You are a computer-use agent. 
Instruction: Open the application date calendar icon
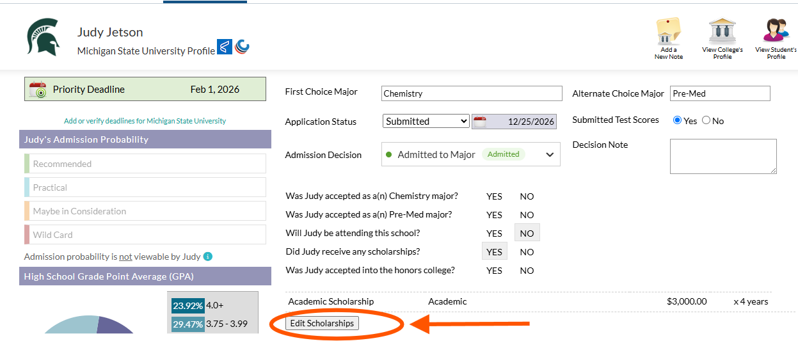pos(480,122)
